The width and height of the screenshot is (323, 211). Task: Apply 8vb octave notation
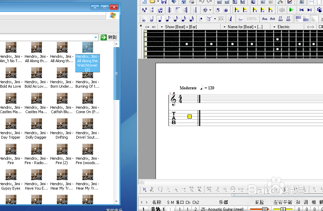(x=273, y=19)
